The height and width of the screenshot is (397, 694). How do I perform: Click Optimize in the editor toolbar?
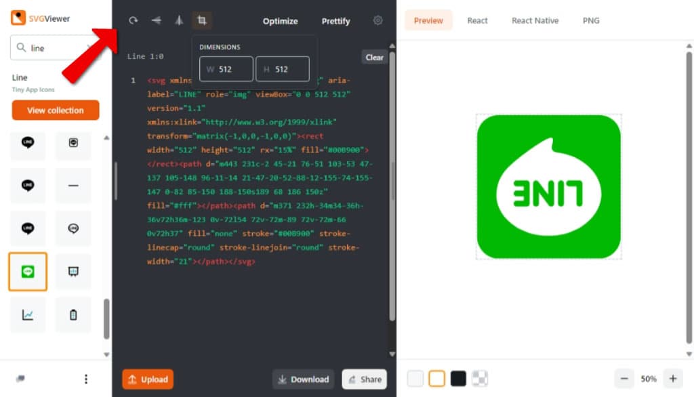280,21
